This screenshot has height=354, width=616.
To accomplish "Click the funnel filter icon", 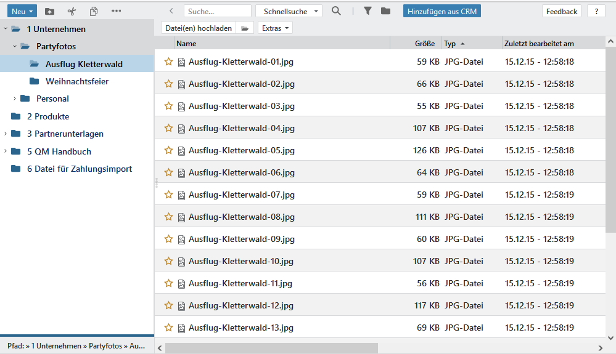I will tap(368, 11).
